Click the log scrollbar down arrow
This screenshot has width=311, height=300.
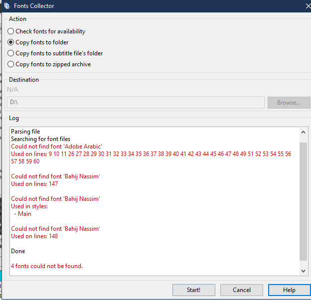[x=304, y=271]
